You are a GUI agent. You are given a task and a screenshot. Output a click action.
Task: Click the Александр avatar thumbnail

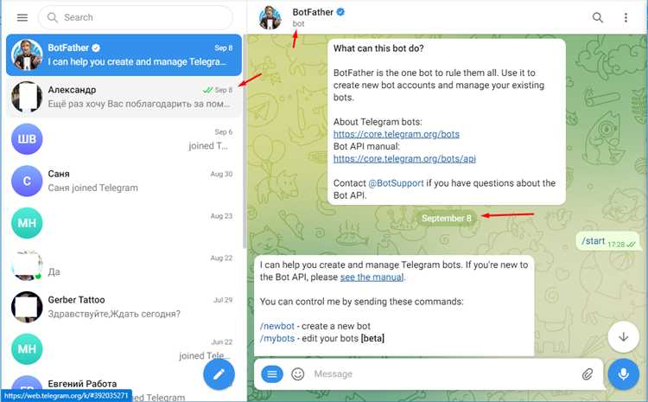(27, 97)
